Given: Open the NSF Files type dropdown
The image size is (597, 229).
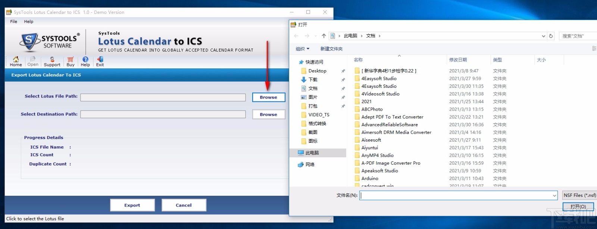Looking at the screenshot, I should (x=580, y=195).
